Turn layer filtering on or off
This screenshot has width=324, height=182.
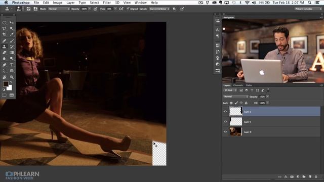pyautogui.click(x=268, y=90)
